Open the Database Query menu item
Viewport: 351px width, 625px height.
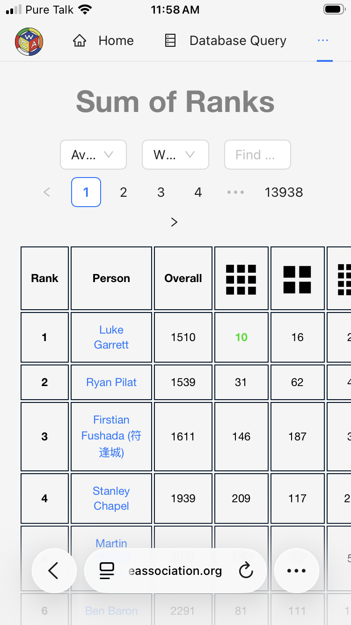[226, 41]
